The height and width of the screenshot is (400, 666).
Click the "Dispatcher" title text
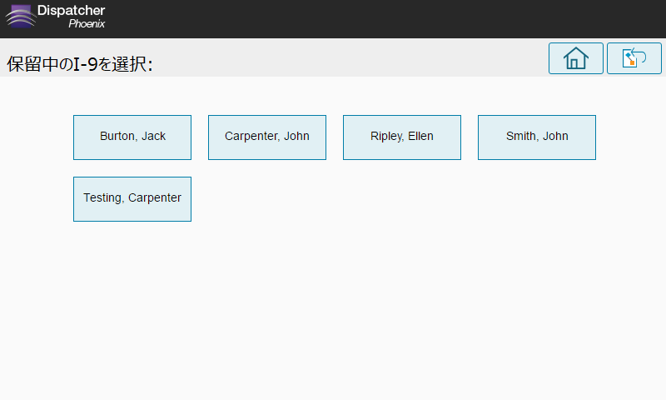coord(71,10)
